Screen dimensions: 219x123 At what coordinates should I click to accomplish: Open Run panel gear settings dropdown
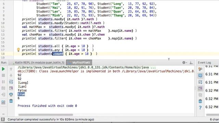click(x=184, y=63)
